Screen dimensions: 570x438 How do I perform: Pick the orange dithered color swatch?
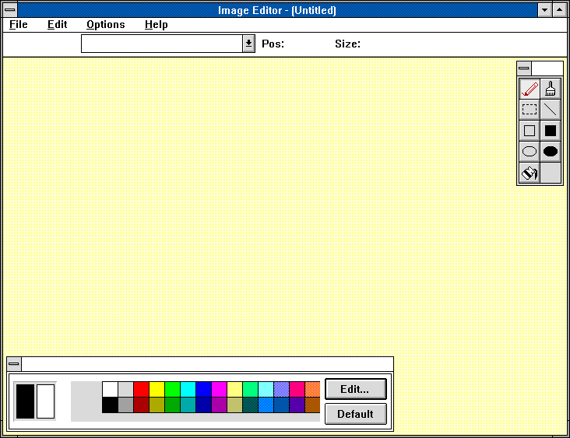312,389
